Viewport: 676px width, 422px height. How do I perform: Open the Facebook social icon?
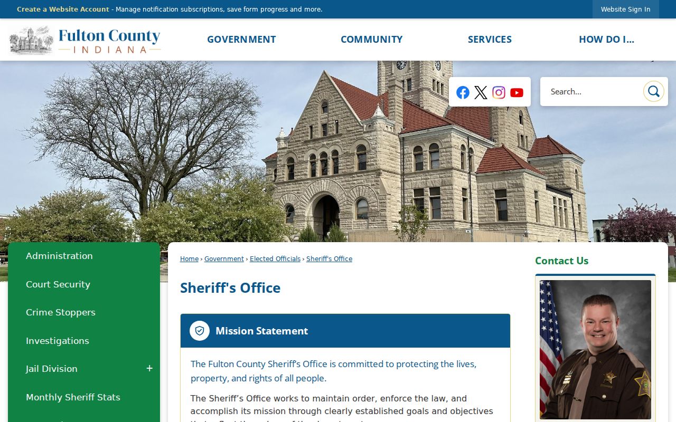[463, 92]
